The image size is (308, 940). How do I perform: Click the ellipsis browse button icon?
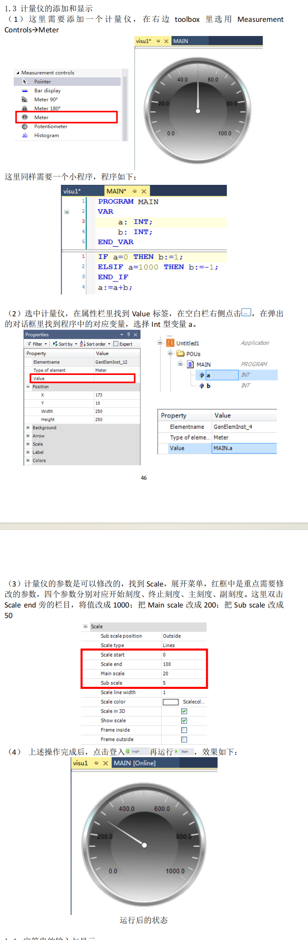point(246,313)
